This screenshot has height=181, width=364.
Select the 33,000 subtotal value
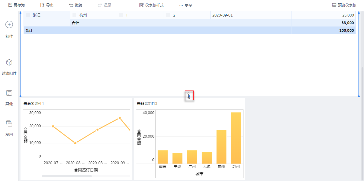click(324, 23)
